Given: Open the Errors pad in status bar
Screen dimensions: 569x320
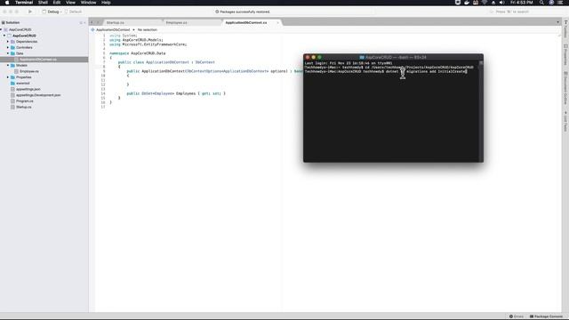Looking at the screenshot, I should click(517, 316).
